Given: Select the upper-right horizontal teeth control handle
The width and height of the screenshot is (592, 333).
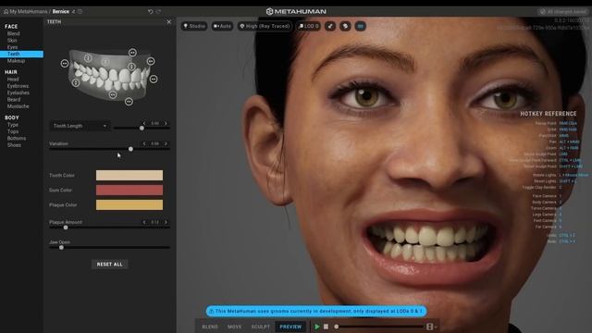Looking at the screenshot, I should click(x=151, y=61).
